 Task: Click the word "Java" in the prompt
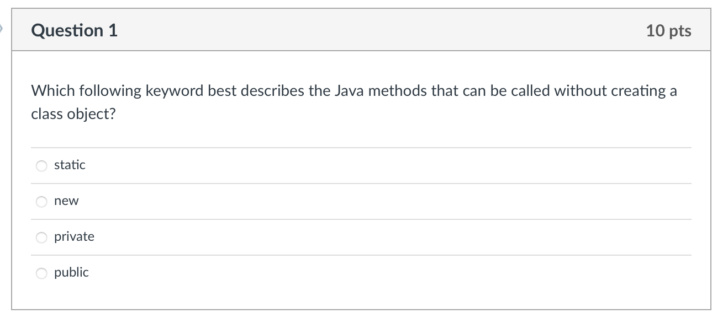pyautogui.click(x=350, y=91)
